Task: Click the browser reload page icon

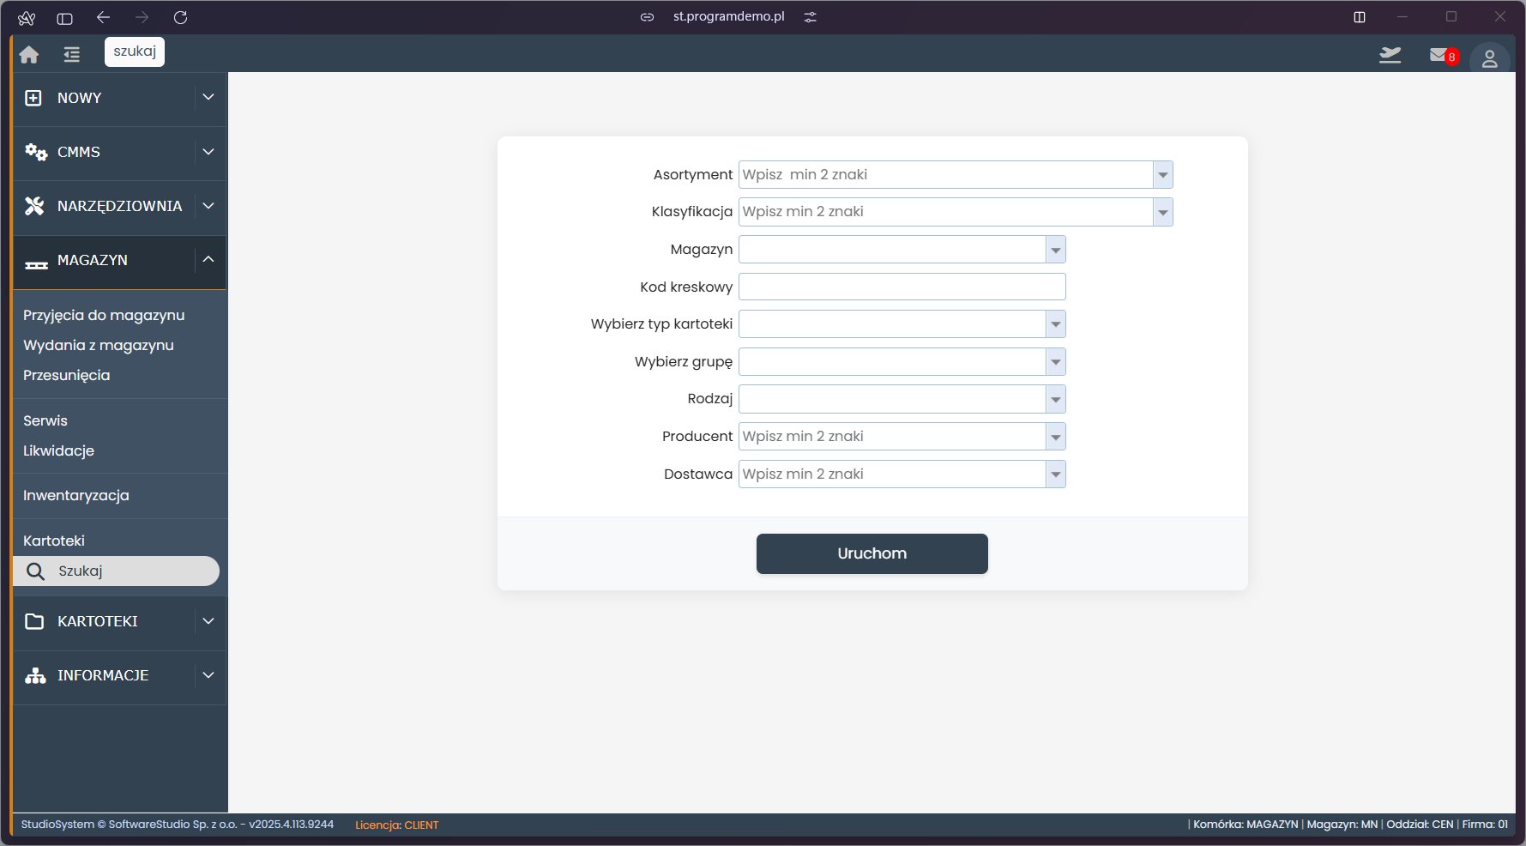Action: 180,17
